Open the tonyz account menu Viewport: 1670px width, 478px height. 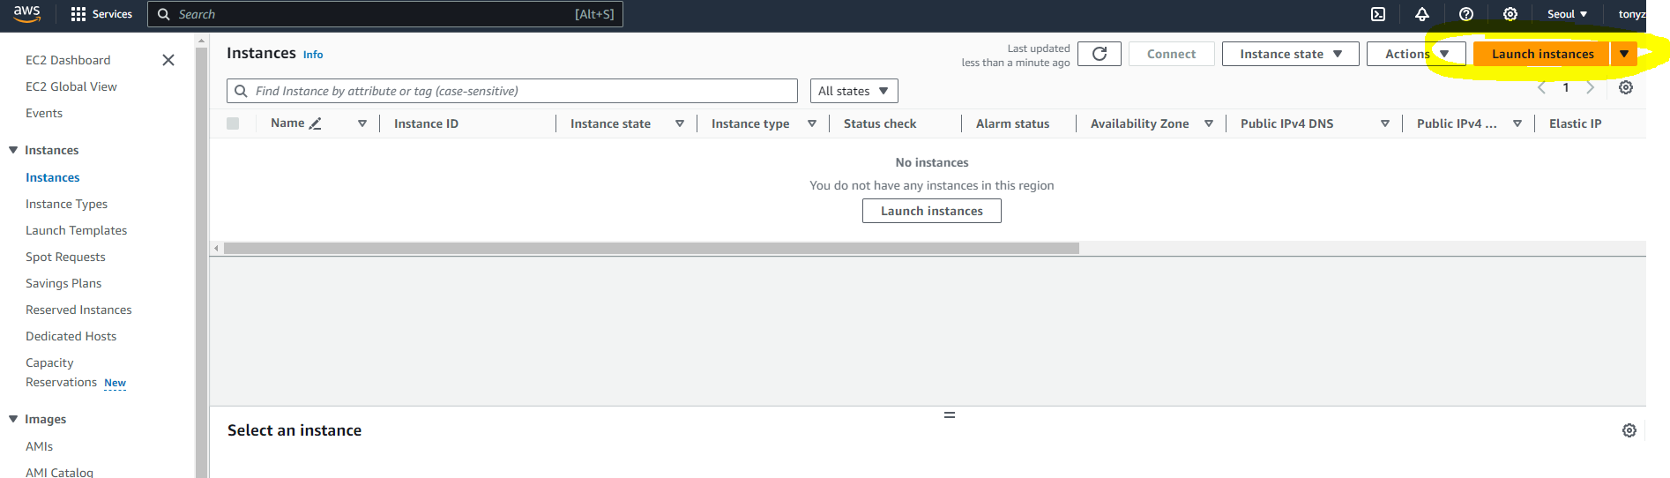pos(1632,14)
